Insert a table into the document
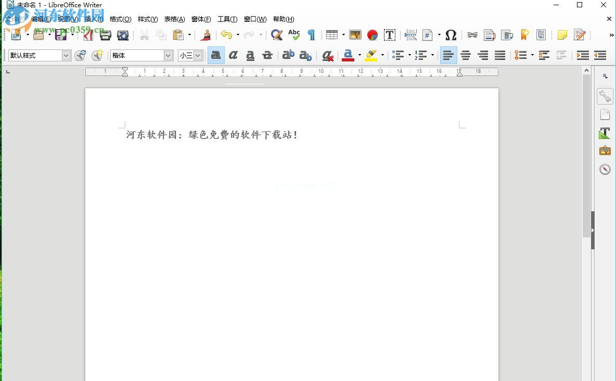The width and height of the screenshot is (616, 381). pyautogui.click(x=331, y=35)
